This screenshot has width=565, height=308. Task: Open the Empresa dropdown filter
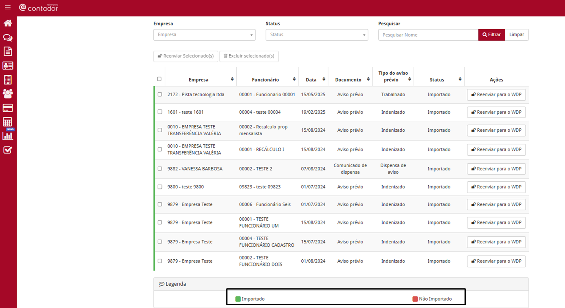tap(204, 35)
